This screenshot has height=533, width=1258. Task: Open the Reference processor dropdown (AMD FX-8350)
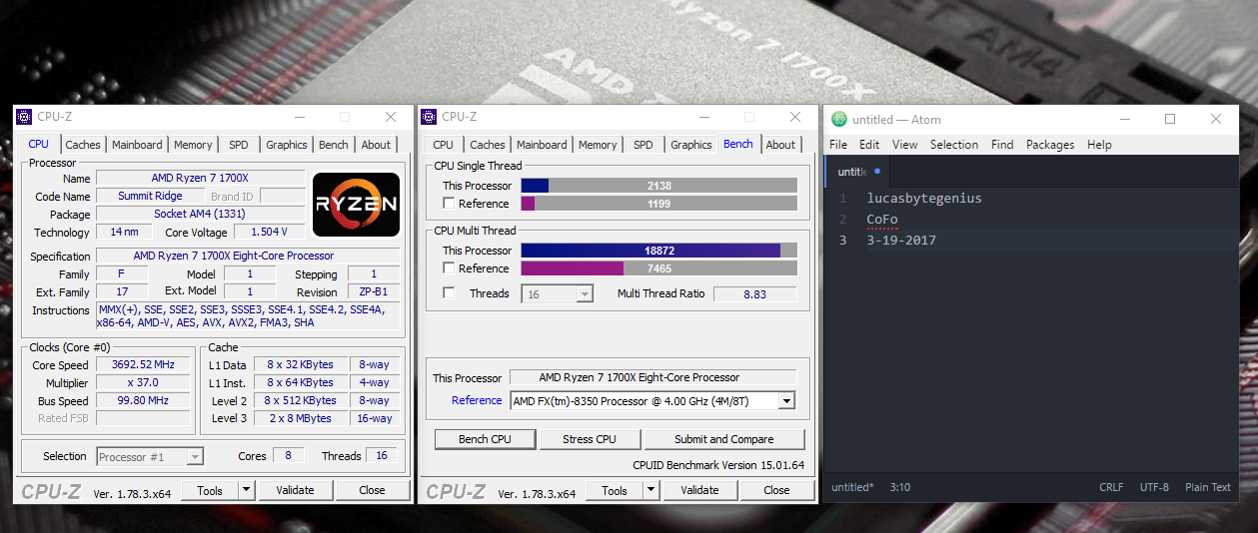click(x=652, y=401)
